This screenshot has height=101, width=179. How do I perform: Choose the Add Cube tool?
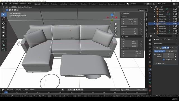[x=4, y=49]
